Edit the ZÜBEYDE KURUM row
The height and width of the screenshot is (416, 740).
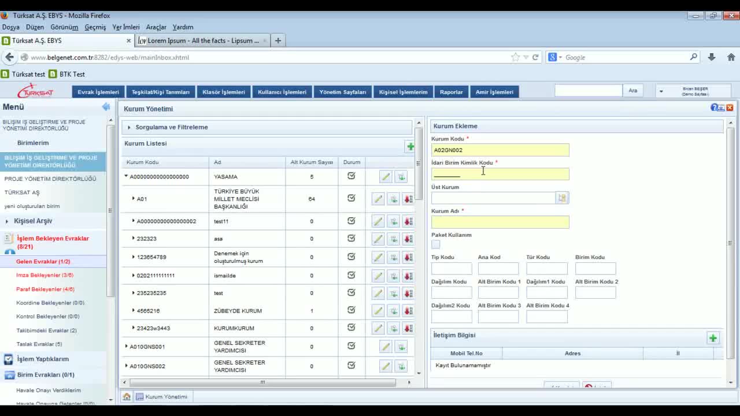(x=378, y=311)
